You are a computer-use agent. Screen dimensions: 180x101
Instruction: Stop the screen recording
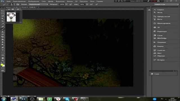155,1
